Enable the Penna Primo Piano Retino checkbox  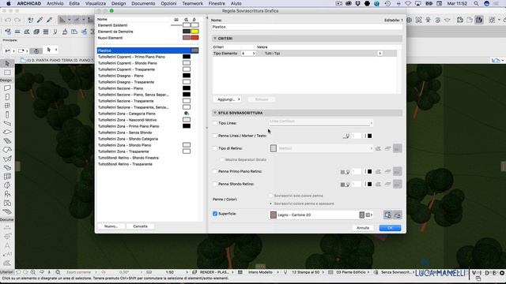(x=215, y=171)
